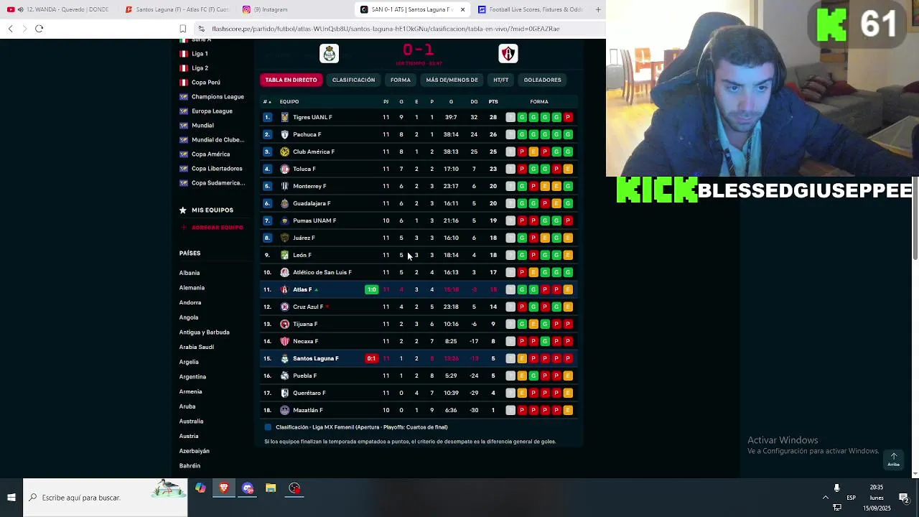919x517 pixels.
Task: Click the browser back arrow
Action: pyautogui.click(x=10, y=29)
